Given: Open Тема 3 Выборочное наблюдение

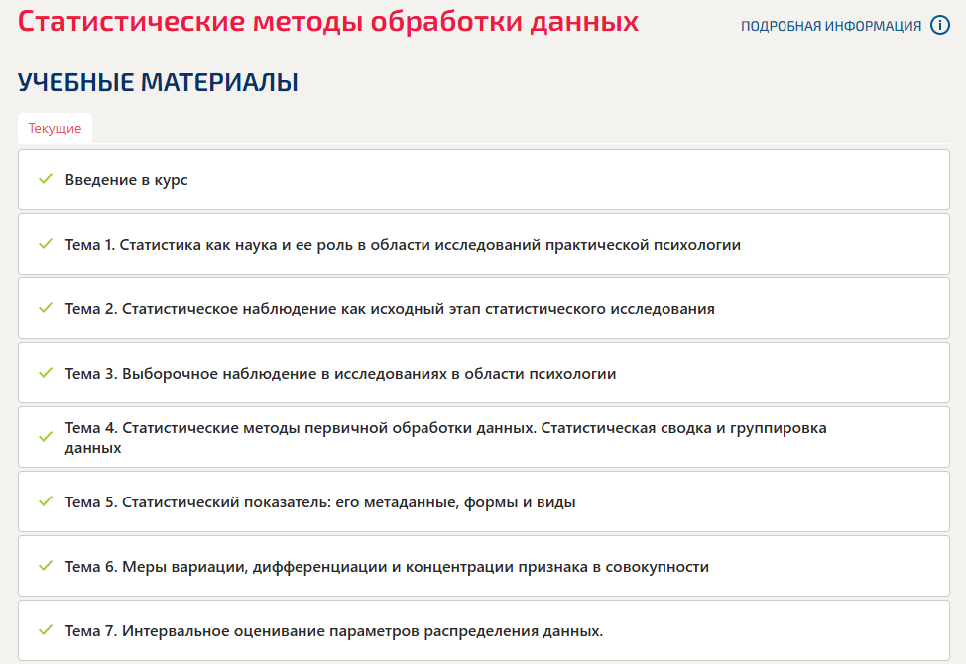Looking at the screenshot, I should pyautogui.click(x=484, y=373).
